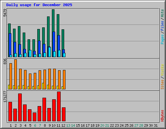Click the 171277 axis value

[x=5, y=96]
